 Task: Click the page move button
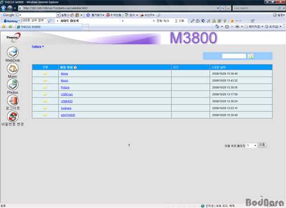(x=262, y=145)
